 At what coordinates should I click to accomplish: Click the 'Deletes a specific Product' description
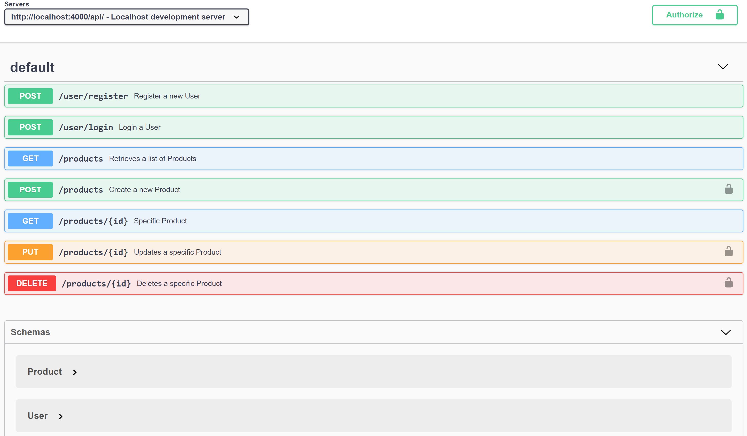click(179, 283)
